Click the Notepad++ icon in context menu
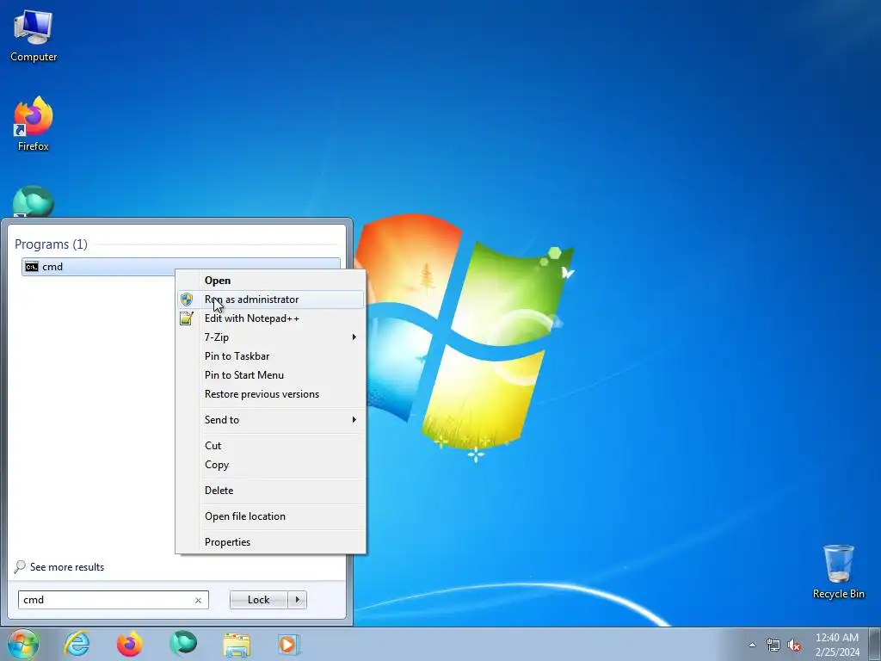This screenshot has width=881, height=661. pos(187,318)
